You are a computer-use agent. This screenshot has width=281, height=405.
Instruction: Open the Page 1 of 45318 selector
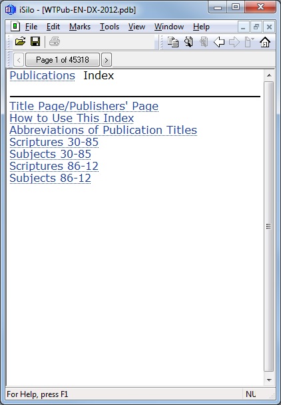coord(63,60)
